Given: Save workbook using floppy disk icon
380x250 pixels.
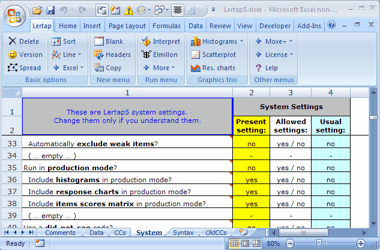Looking at the screenshot, I should point(50,10).
